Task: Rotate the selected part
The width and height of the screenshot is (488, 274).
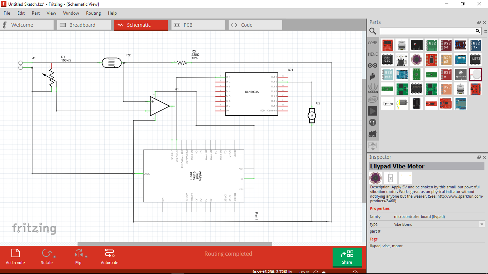Action: (46, 257)
